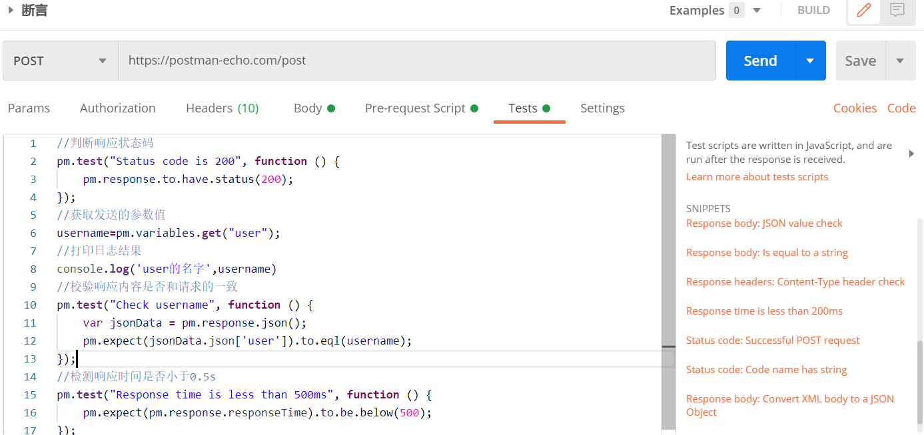Open the comments icon panel
Screen dimensions: 924x435
897,11
